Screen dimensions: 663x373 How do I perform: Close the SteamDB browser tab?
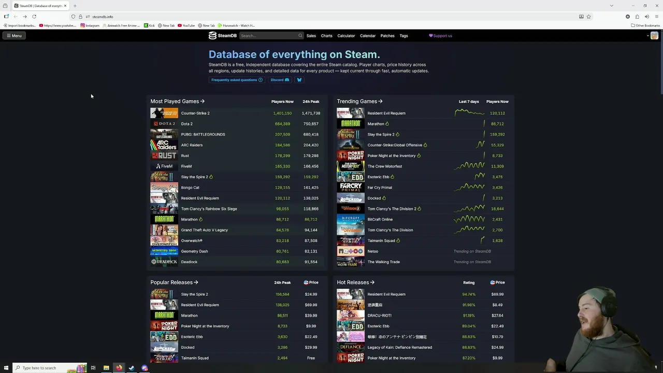point(65,6)
